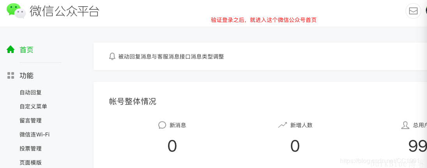
Task: Click the WeChat logo icon
Action: (x=16, y=11)
